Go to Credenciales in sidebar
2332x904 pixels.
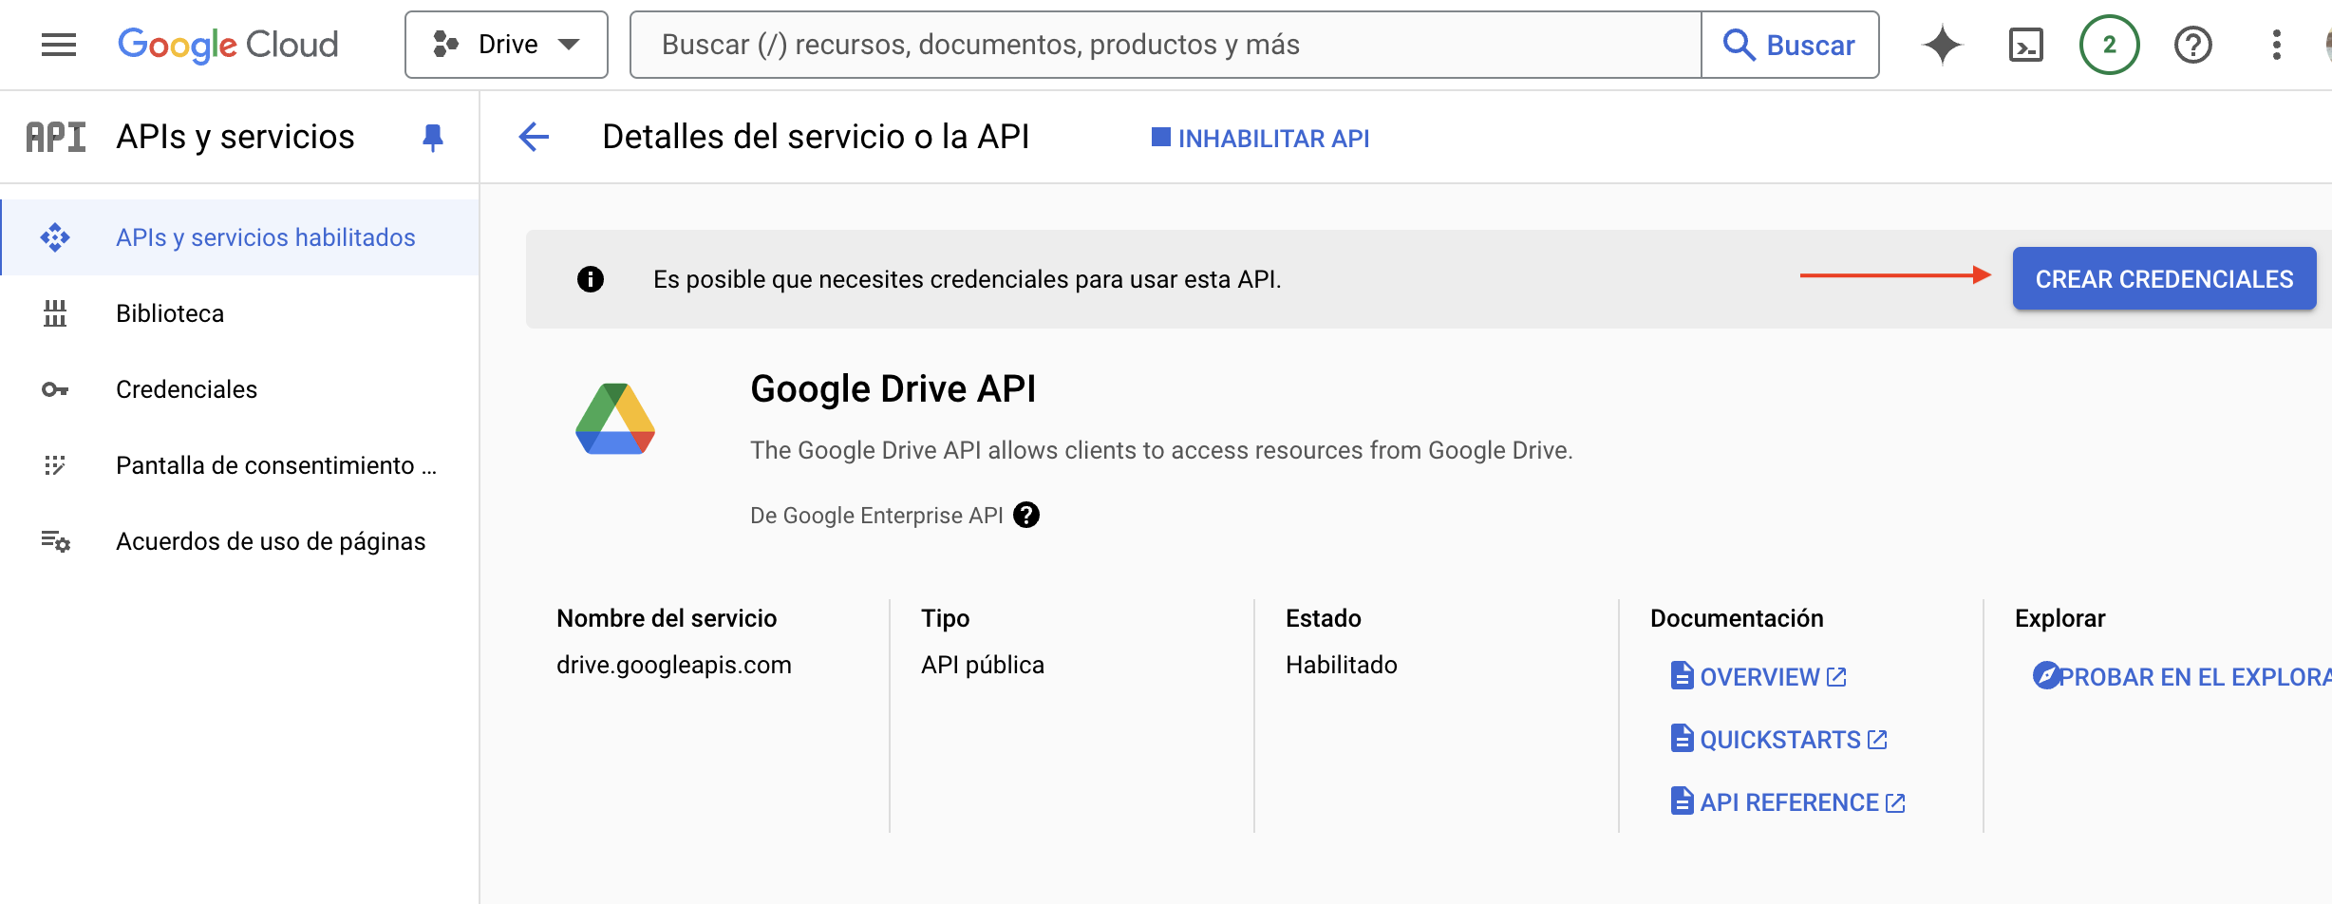coord(186,389)
